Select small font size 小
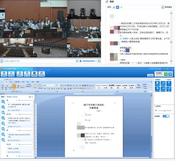This screenshot has width=175, height=161. click(x=121, y=7)
